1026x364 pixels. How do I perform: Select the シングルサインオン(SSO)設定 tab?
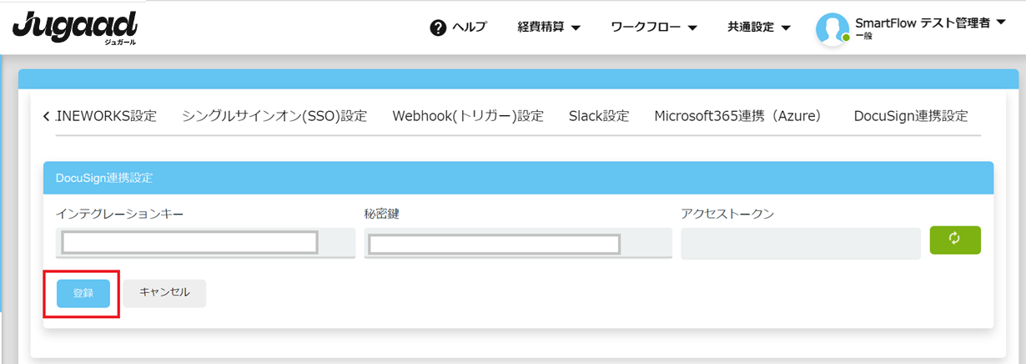tap(274, 116)
